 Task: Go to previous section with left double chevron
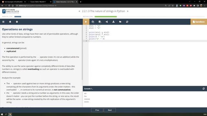[x=79, y=11]
